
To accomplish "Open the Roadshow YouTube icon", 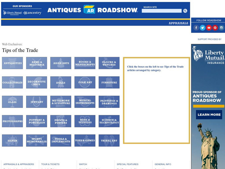I will pyautogui.click(x=209, y=28).
